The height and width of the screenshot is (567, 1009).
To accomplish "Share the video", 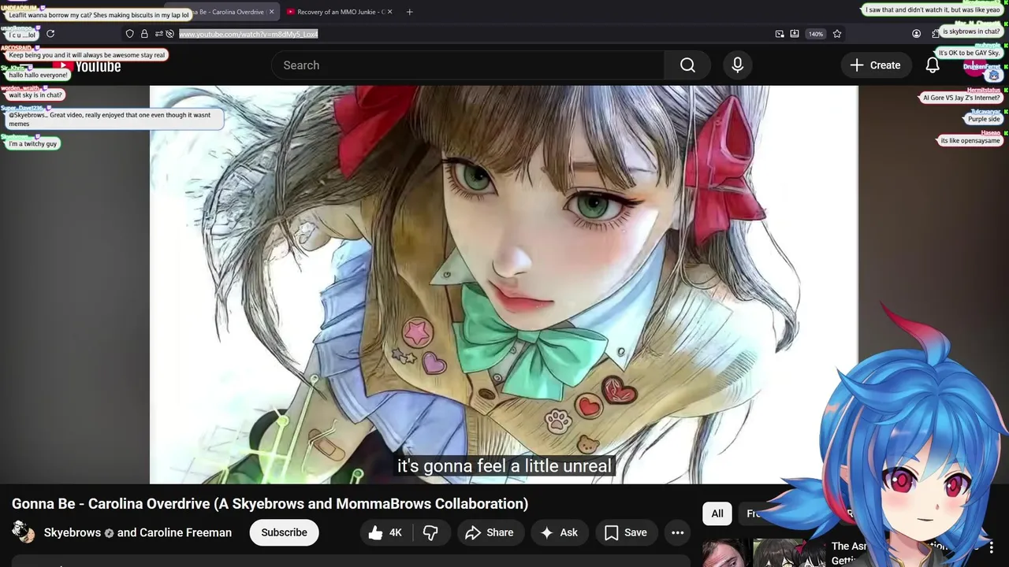I will click(x=489, y=533).
